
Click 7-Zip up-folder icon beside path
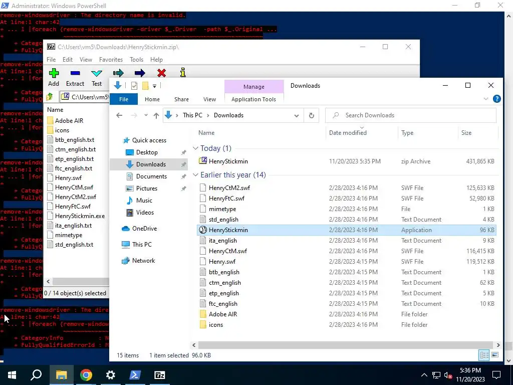(50, 97)
